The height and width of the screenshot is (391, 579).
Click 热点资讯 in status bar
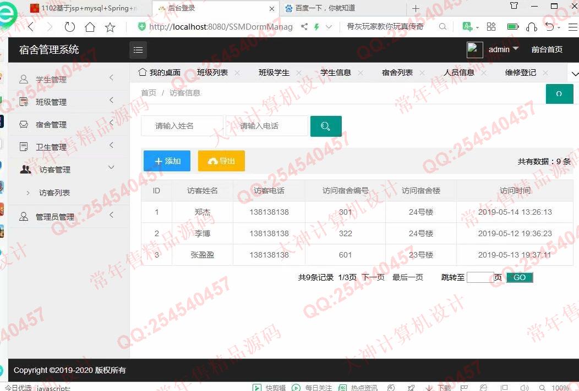358,387
